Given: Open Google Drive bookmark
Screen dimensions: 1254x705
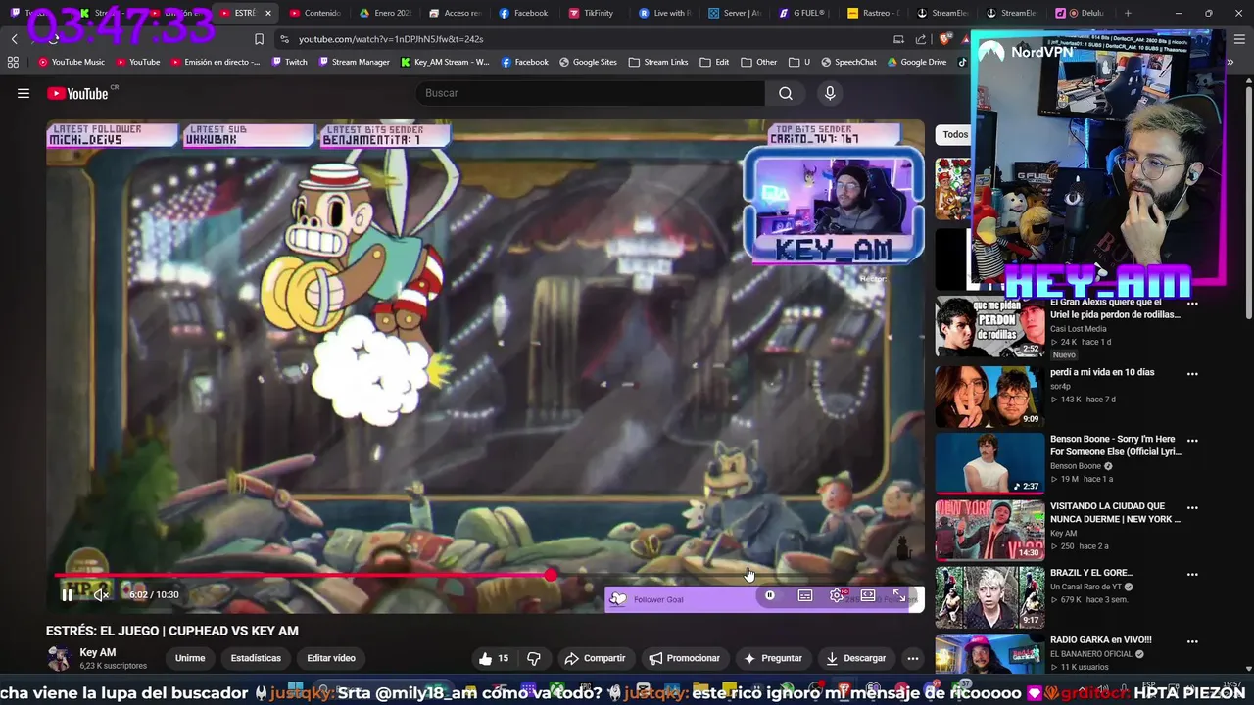Looking at the screenshot, I should [917, 62].
